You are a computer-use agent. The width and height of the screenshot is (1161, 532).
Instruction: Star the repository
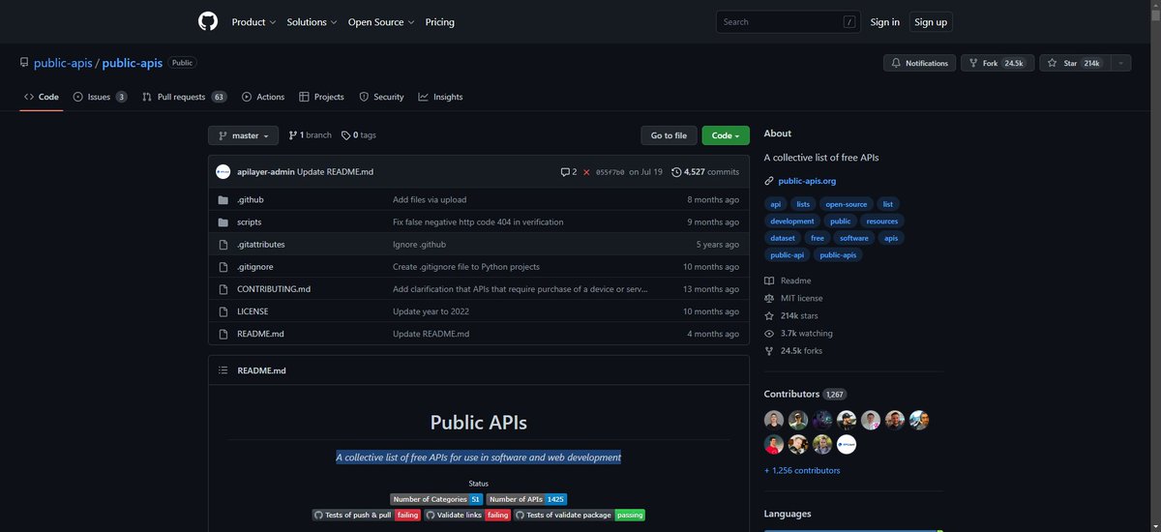tap(1073, 63)
